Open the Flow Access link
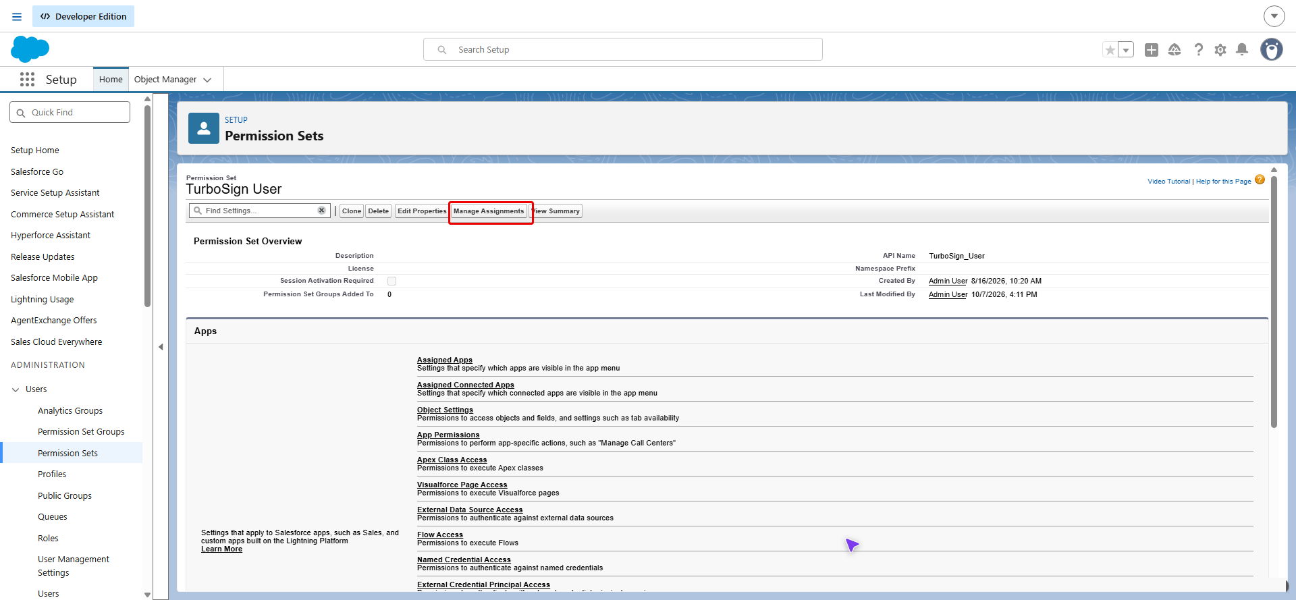The width and height of the screenshot is (1296, 600). (440, 535)
